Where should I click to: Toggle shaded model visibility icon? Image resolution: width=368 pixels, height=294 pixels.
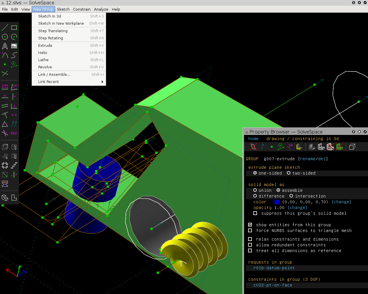[x=312, y=147]
